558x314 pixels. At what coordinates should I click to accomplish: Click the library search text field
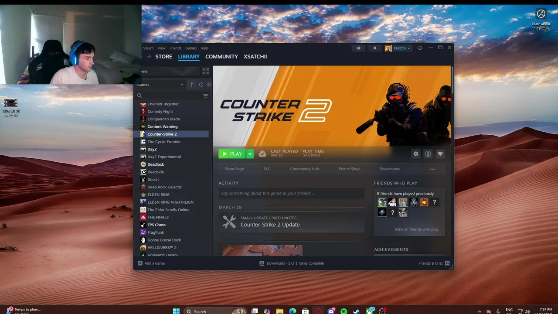[172, 96]
